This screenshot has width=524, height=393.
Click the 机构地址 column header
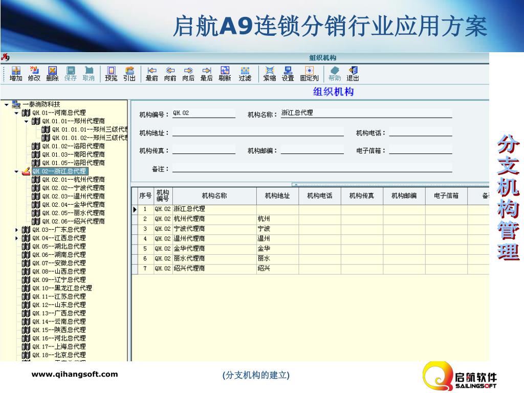(277, 196)
